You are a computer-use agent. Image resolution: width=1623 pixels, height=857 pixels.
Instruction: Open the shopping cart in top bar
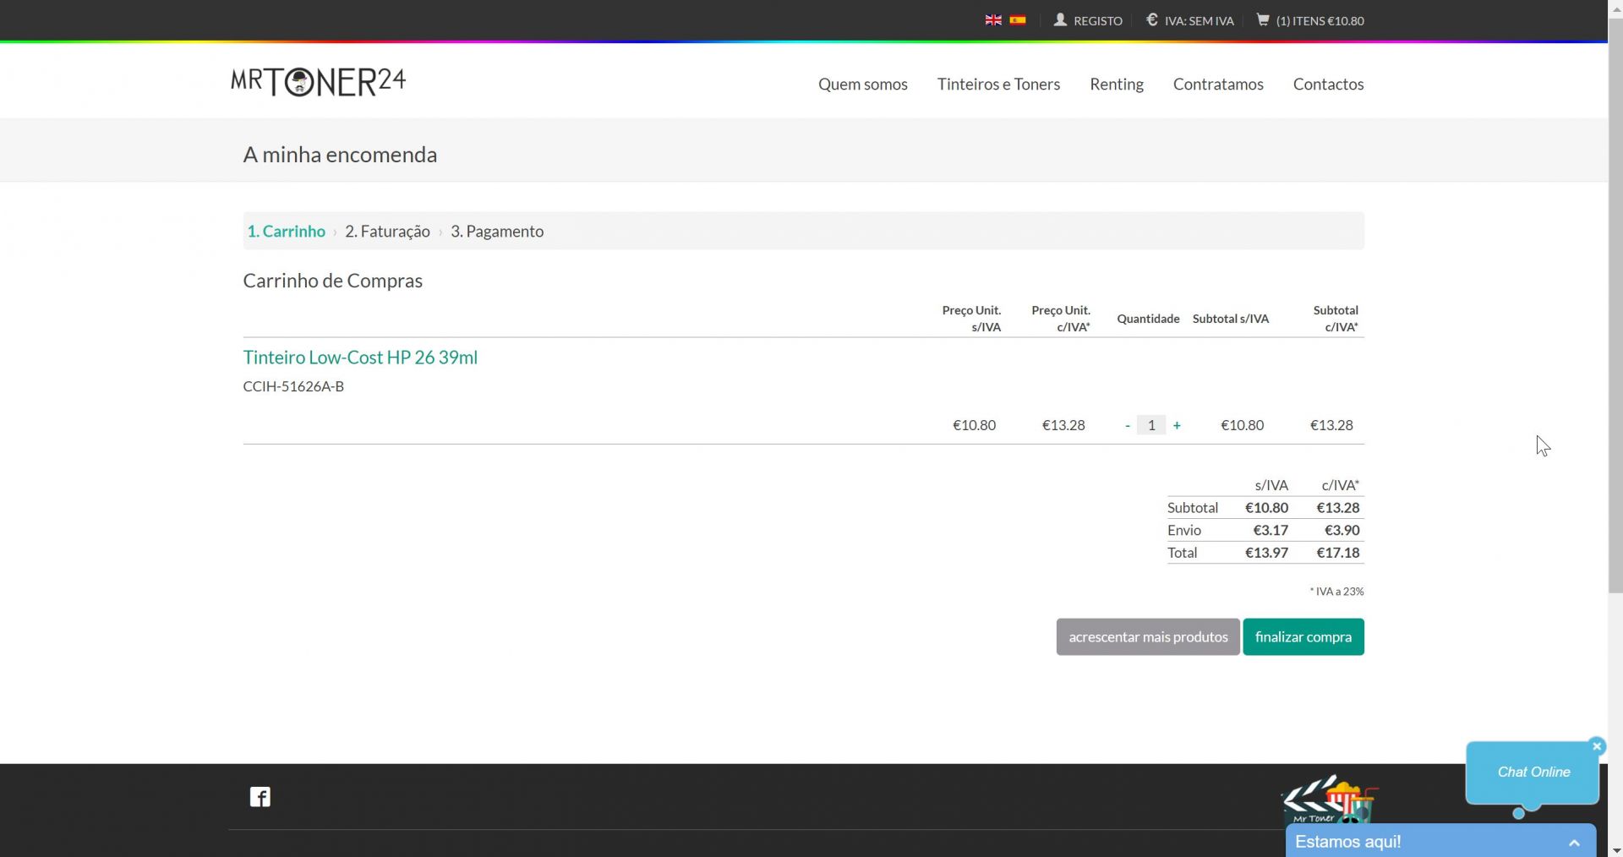1310,20
